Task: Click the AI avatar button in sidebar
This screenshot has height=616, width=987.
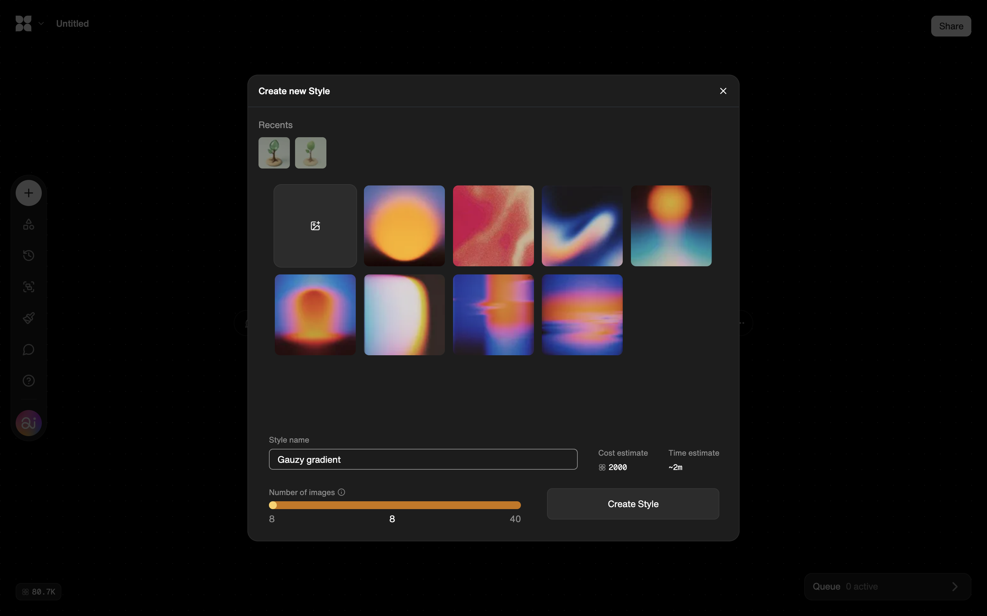Action: pyautogui.click(x=28, y=423)
